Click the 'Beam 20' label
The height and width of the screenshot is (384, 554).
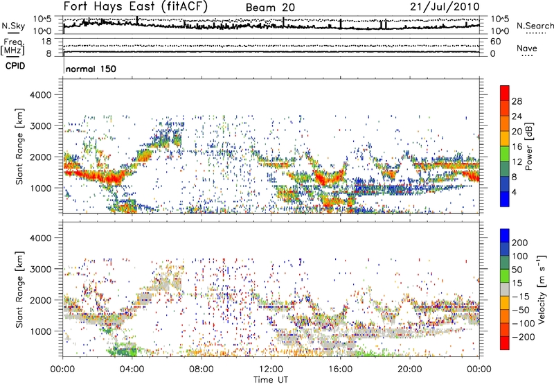pyautogui.click(x=270, y=8)
